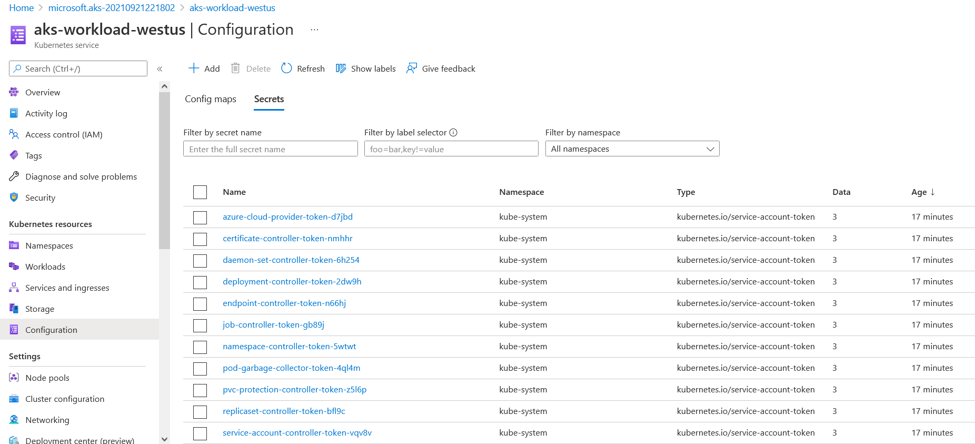The image size is (975, 444).
Task: Click the Delete trash icon
Action: tap(235, 68)
